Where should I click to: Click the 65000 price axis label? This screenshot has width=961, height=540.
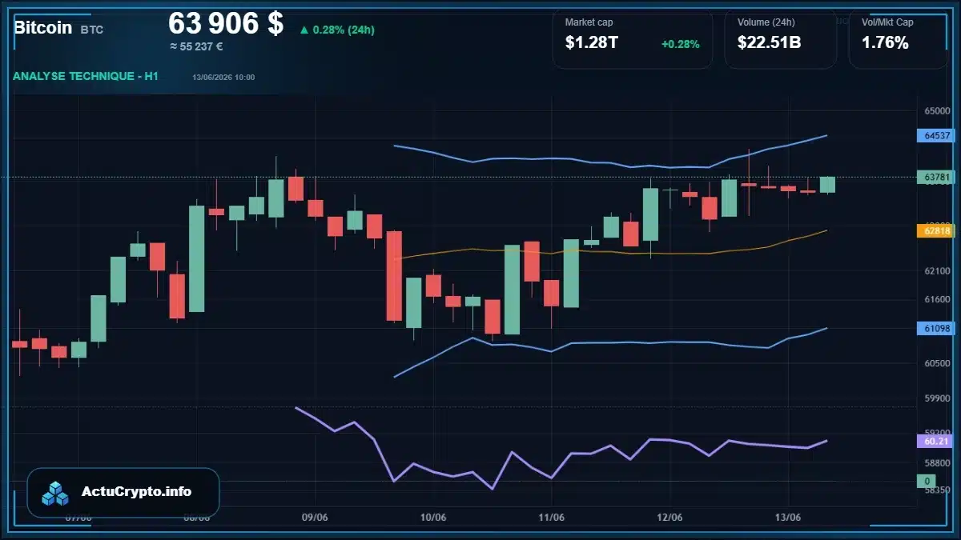[x=937, y=111]
